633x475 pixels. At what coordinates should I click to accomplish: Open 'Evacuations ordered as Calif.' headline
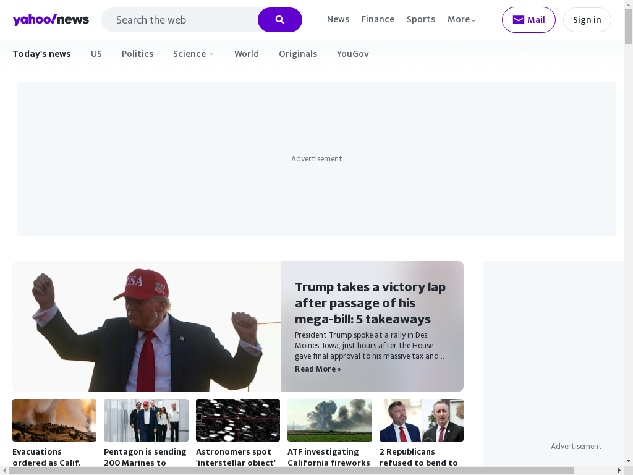46,457
